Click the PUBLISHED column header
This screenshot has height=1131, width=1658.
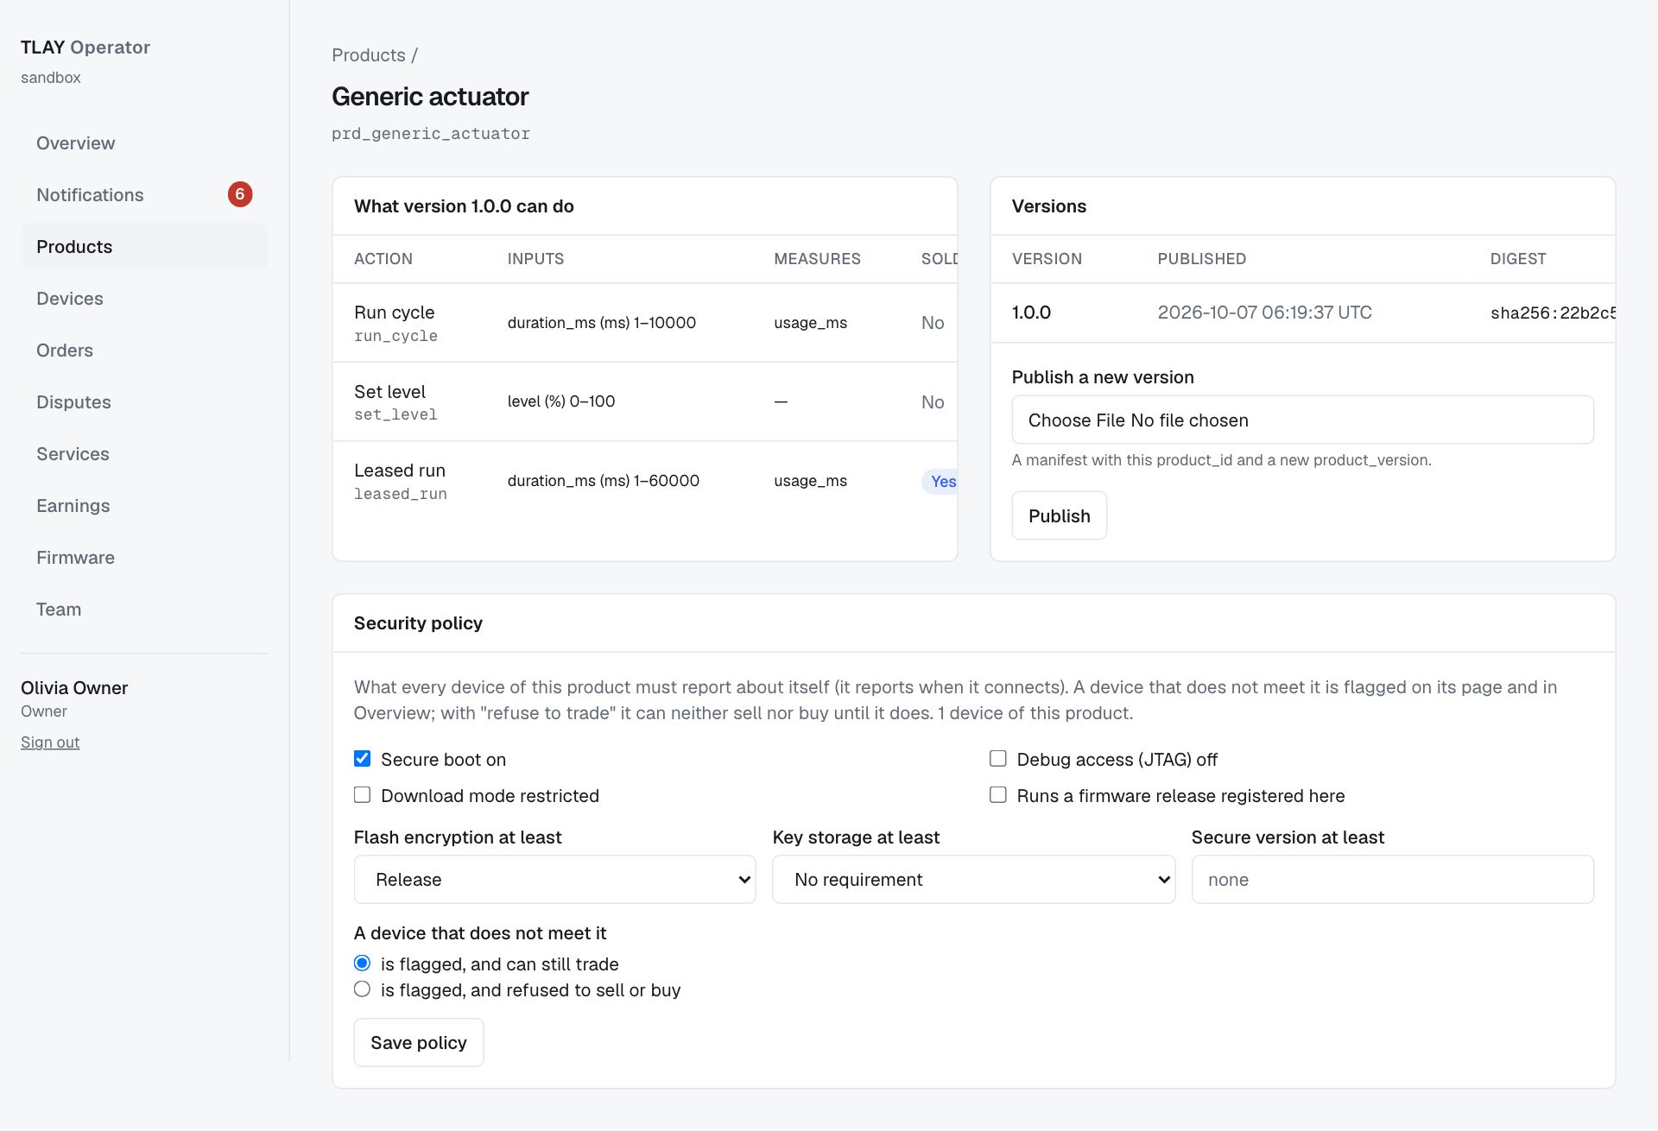1202,259
